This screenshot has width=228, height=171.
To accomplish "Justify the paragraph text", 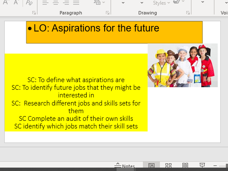I will [x=76, y=3].
